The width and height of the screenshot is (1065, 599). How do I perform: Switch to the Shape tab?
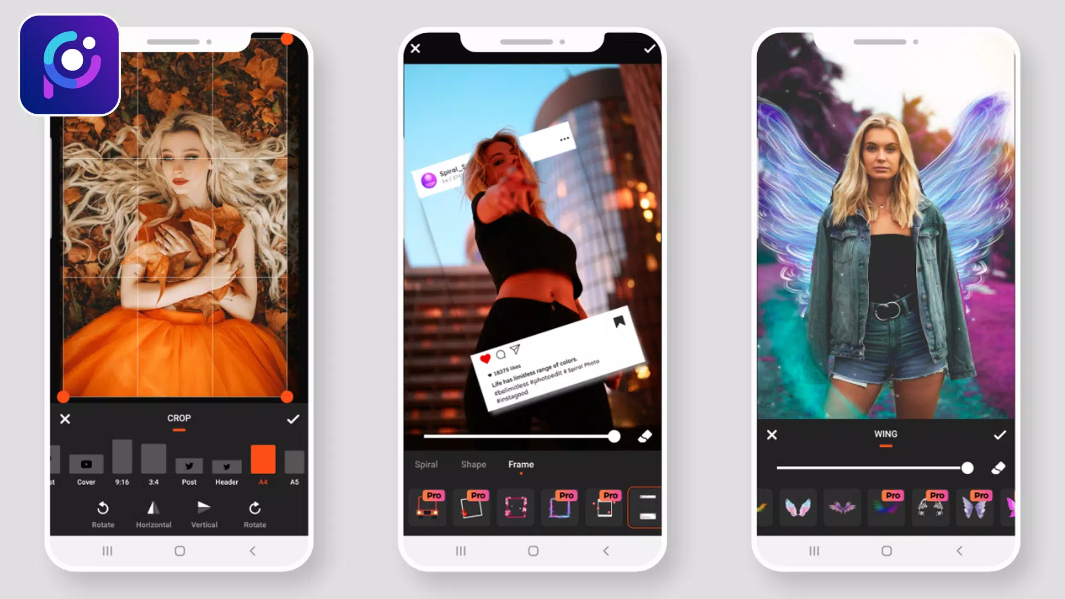pyautogui.click(x=473, y=464)
